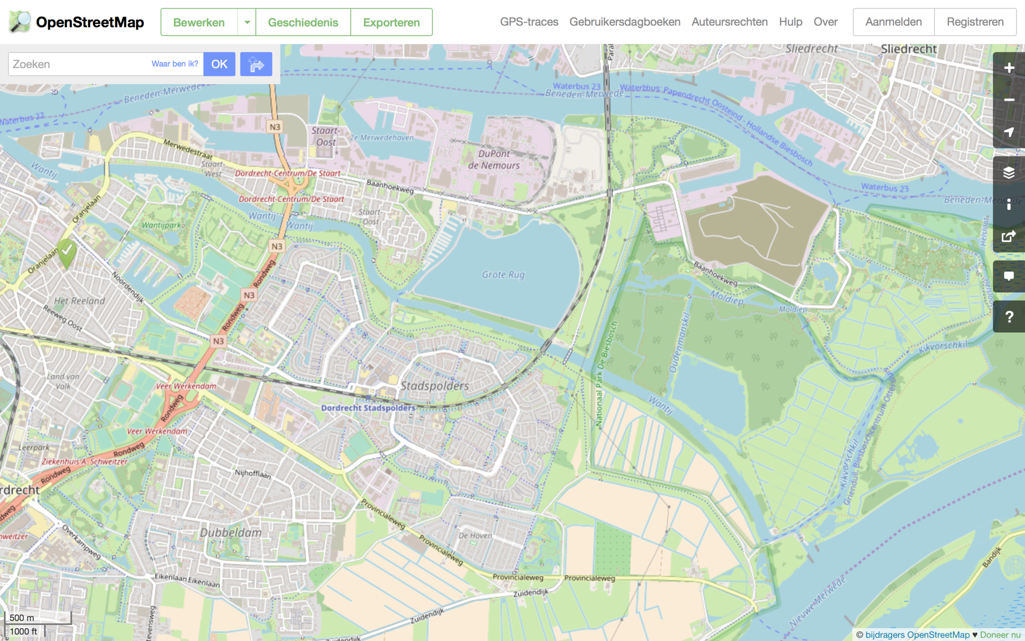Viewport: 1025px width, 641px height.
Task: Zoom in with the plus button
Action: tap(1009, 68)
